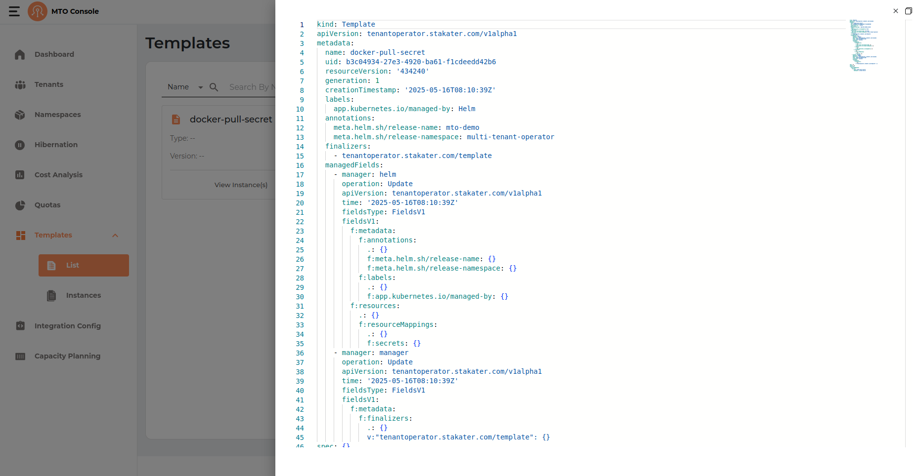The height and width of the screenshot is (476, 919).
Task: Open the docker-pull-secret template card
Action: pos(230,119)
